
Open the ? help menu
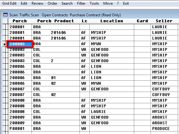[x=118, y=3]
